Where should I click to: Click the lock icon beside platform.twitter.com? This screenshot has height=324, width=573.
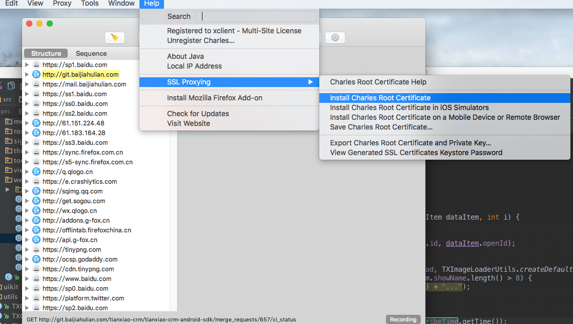[x=36, y=298]
